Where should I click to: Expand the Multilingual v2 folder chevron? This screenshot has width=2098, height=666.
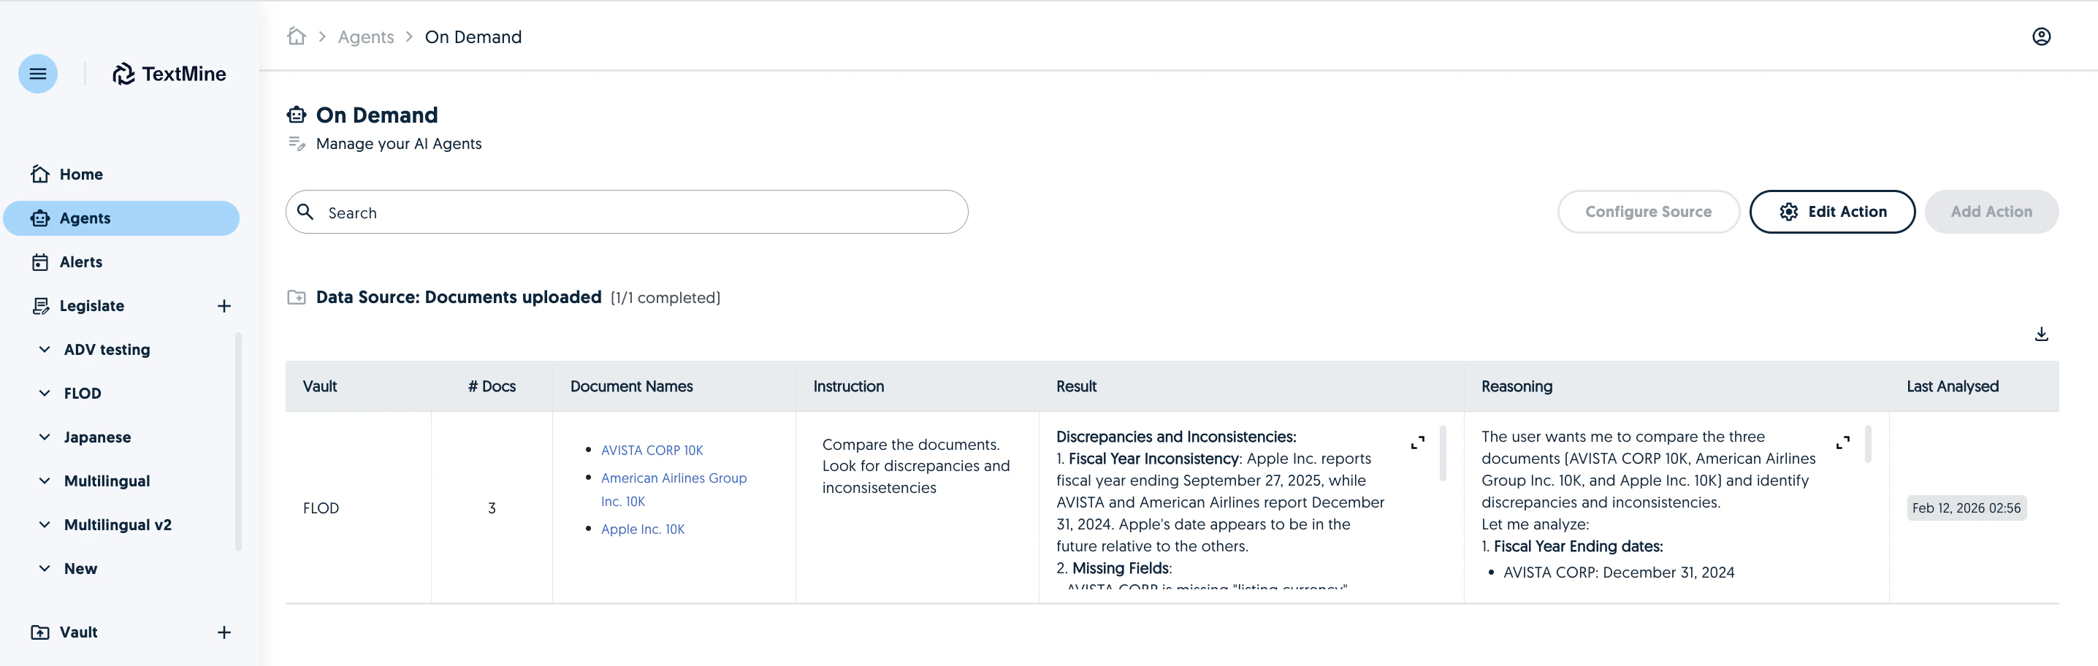45,525
